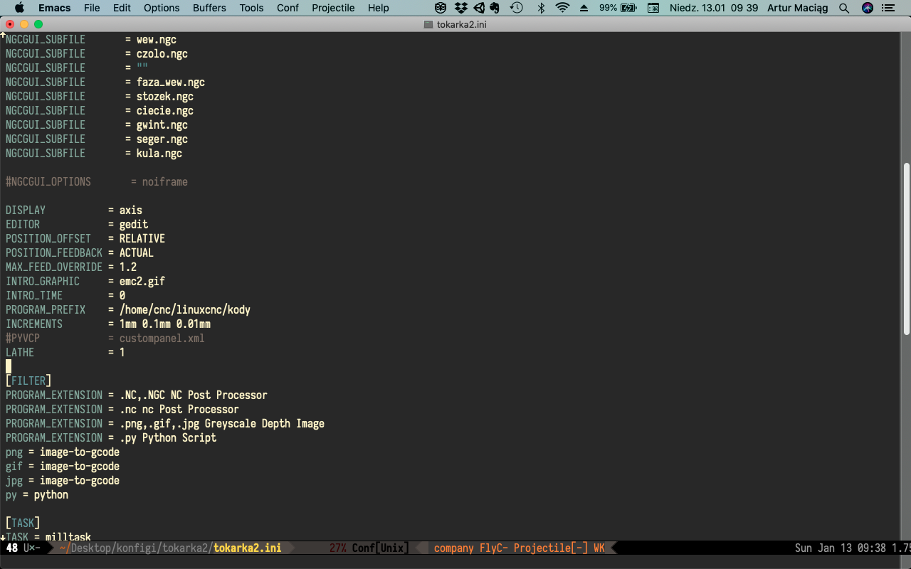Open the Conf menu

click(288, 8)
